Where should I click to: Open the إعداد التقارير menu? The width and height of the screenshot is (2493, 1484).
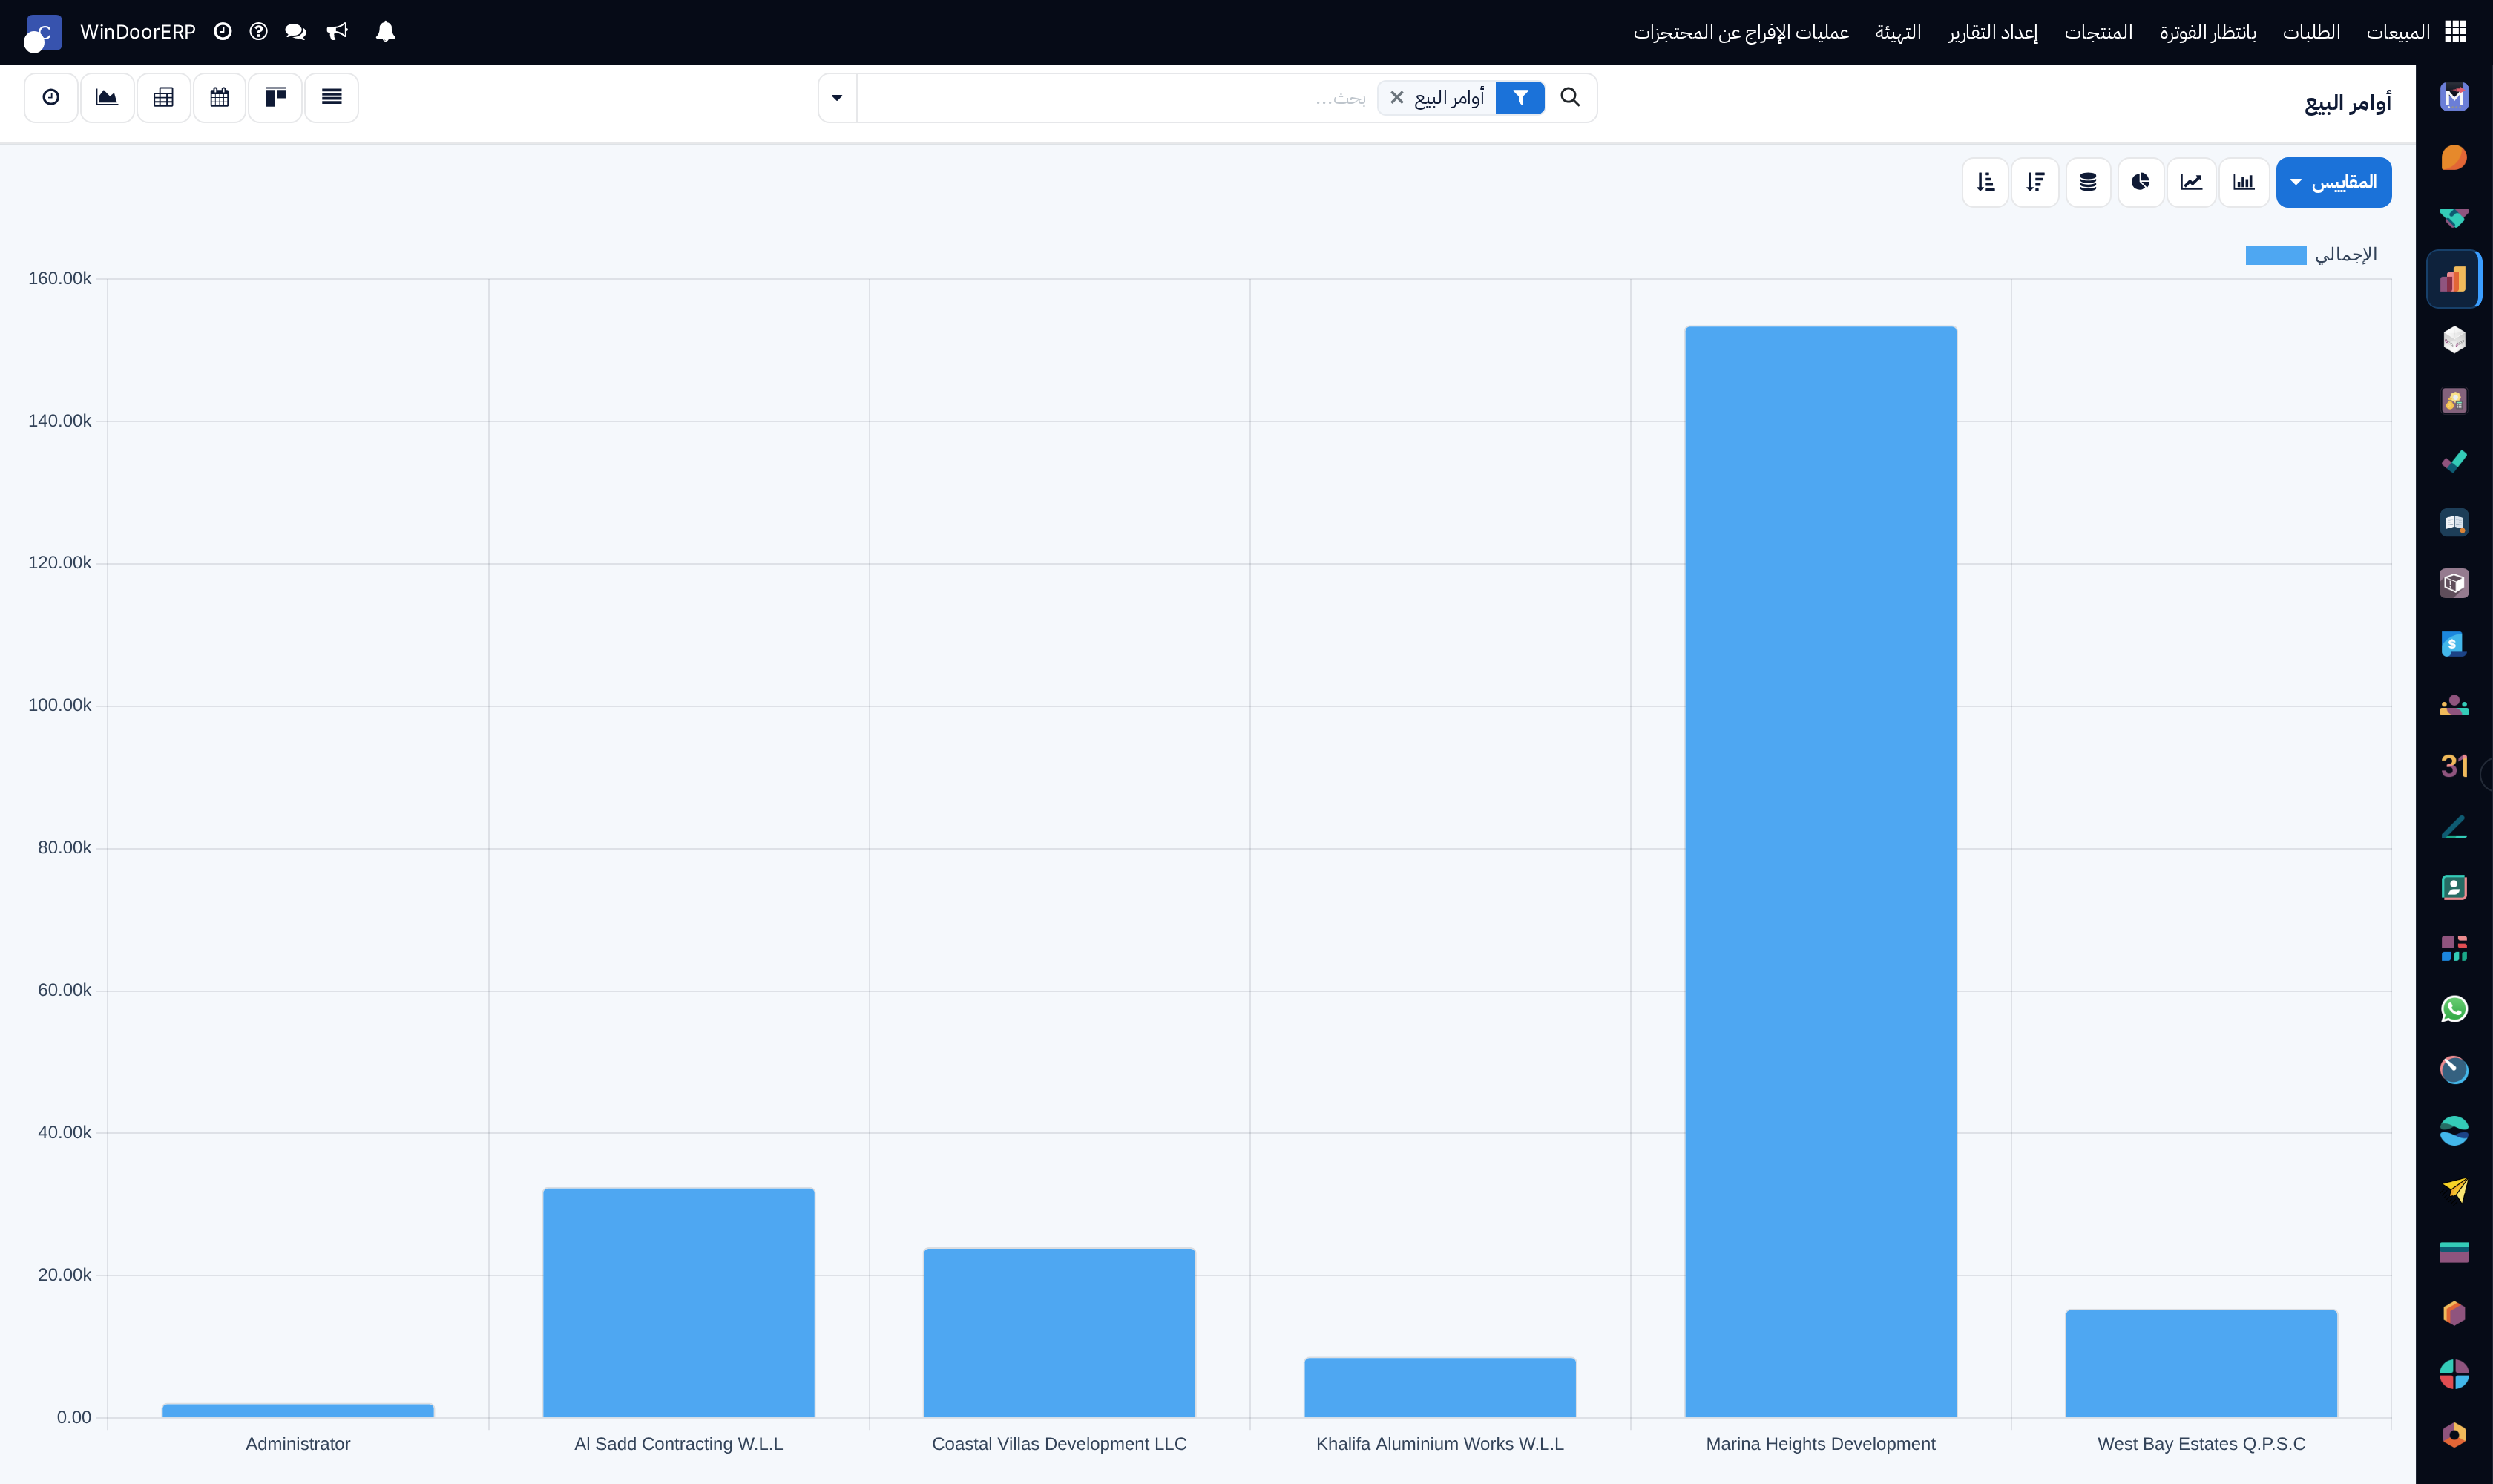tap(1992, 32)
